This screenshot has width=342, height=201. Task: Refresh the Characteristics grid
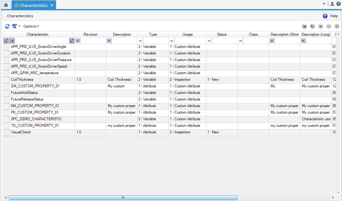[x=7, y=26]
